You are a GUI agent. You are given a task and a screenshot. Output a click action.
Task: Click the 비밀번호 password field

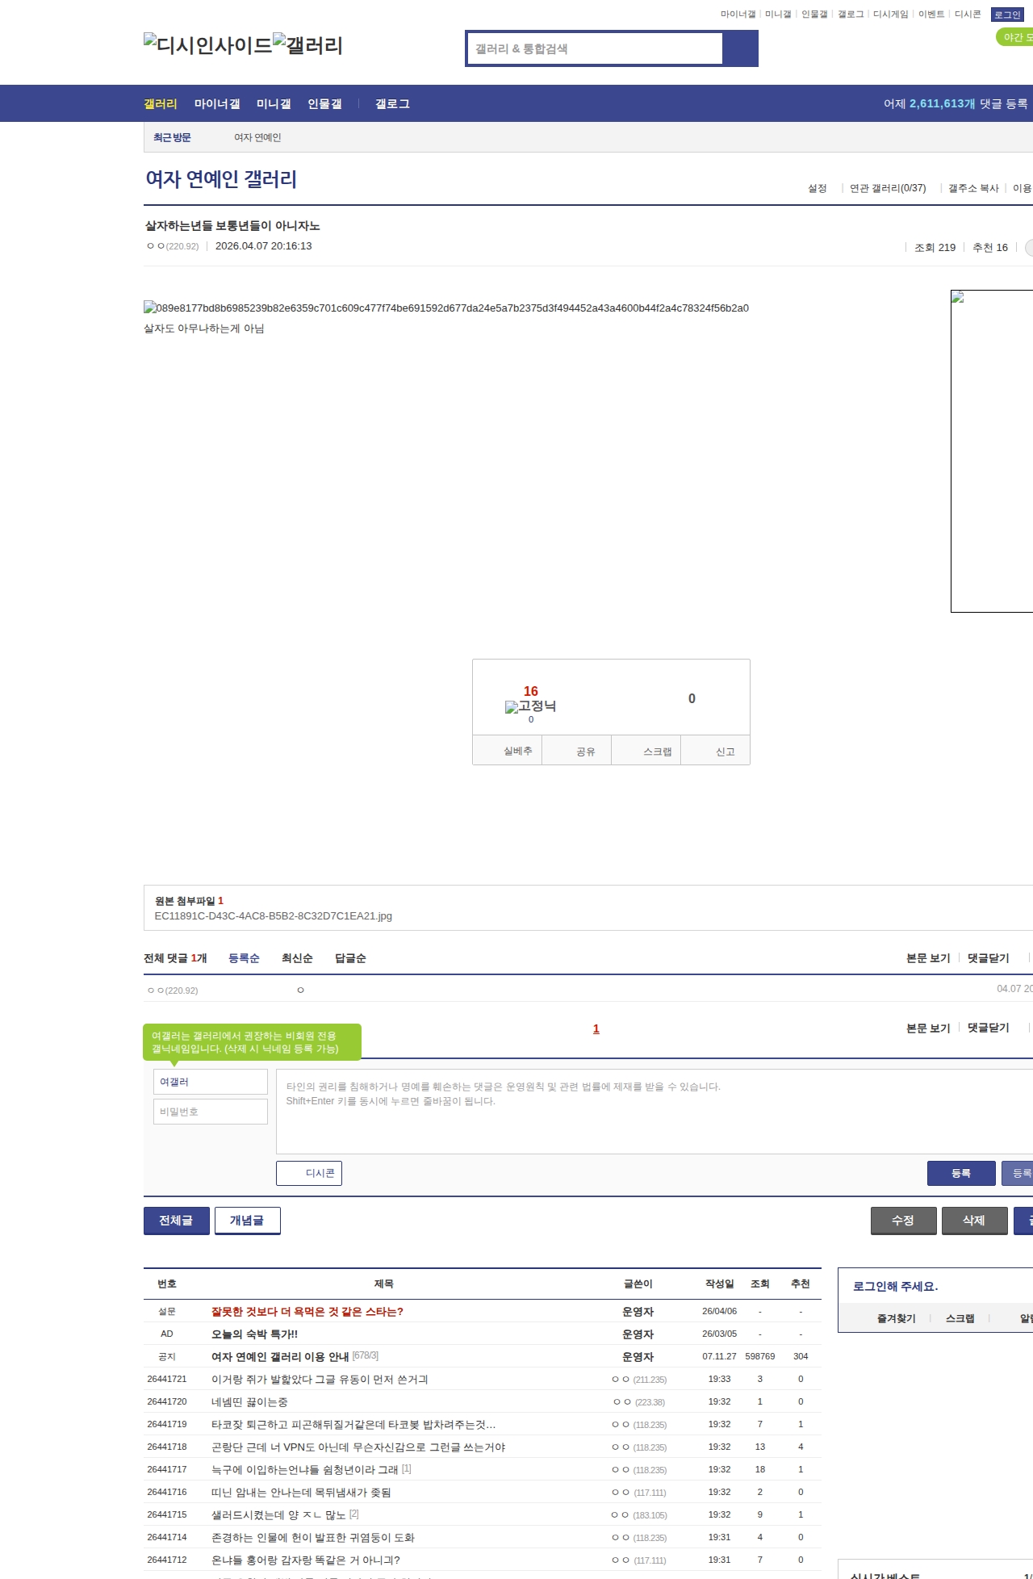click(211, 1112)
